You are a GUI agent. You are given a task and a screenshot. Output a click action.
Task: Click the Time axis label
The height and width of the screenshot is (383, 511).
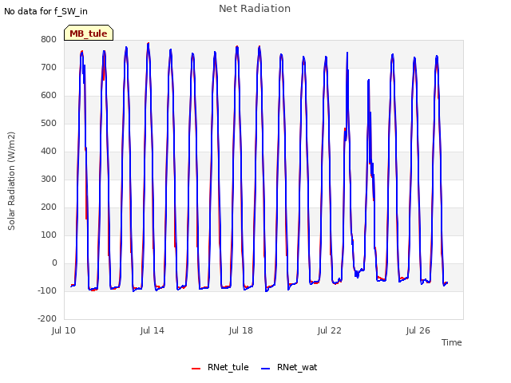(x=452, y=342)
